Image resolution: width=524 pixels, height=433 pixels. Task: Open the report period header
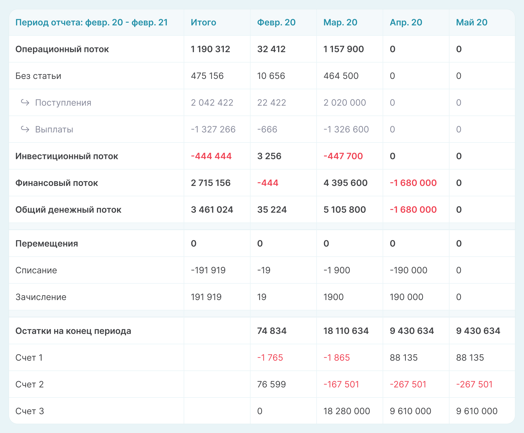tap(91, 22)
